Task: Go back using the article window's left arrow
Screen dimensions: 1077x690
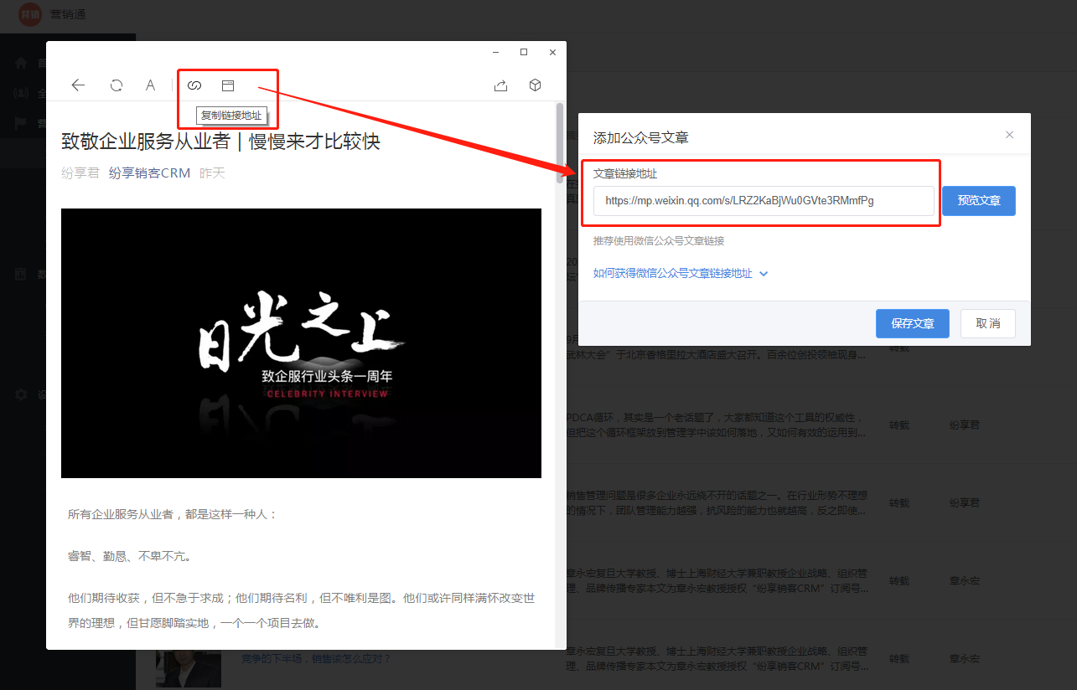Action: pyautogui.click(x=78, y=85)
